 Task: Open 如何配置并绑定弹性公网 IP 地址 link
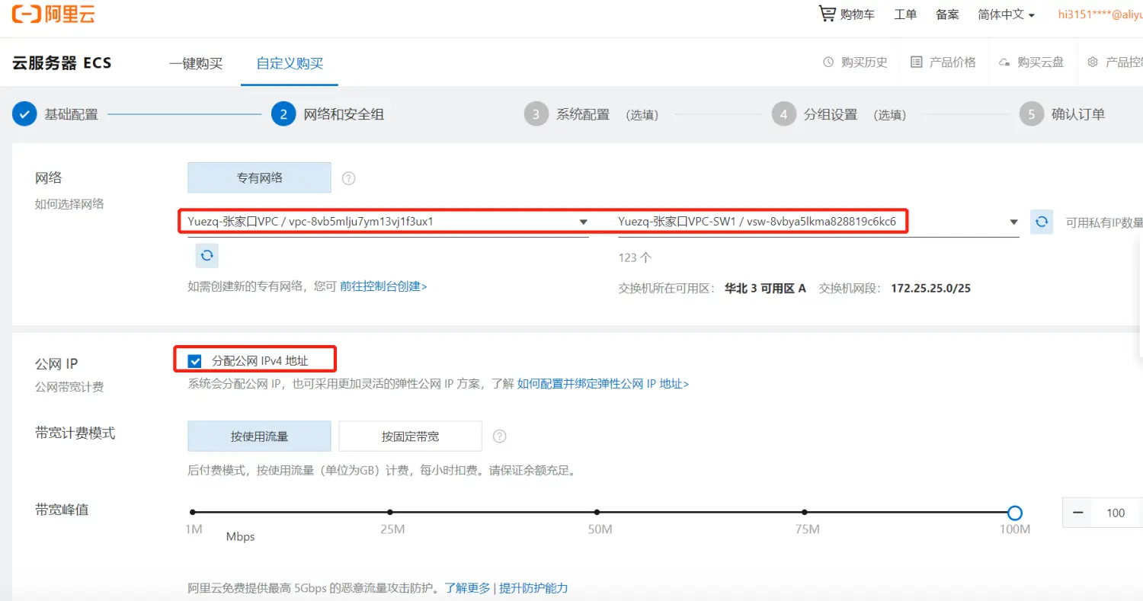pyautogui.click(x=603, y=384)
